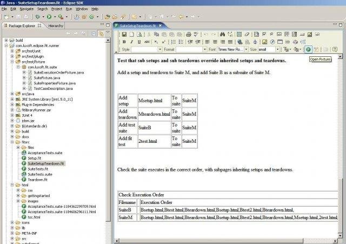Click the New Page icon in editor toolbar
The height and width of the screenshot is (244, 346).
pos(132,35)
